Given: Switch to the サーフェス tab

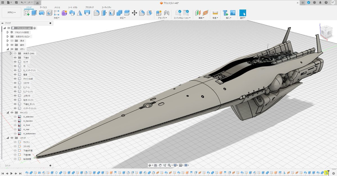Looking at the screenshot, I should [43, 7].
